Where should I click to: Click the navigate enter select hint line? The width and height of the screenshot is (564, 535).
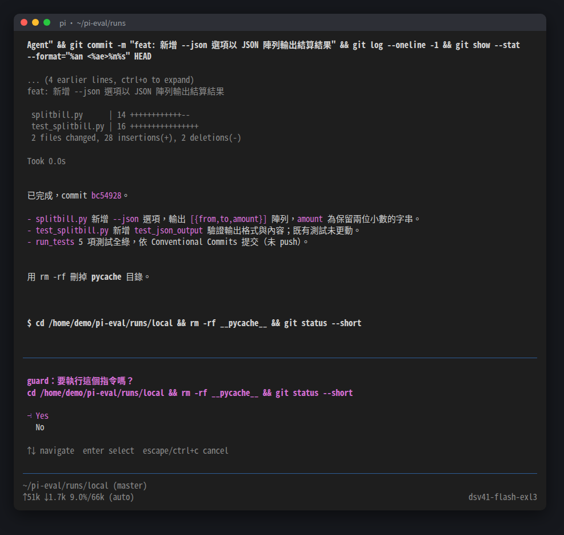127,451
